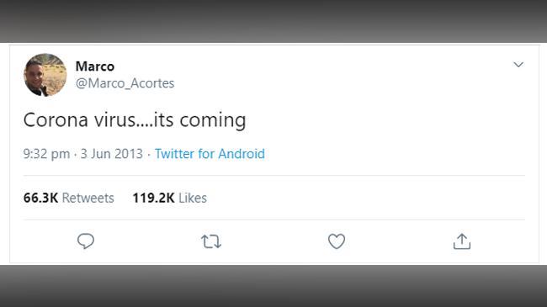This screenshot has height=307, width=547.
Task: Follow the Twitter for Android link
Action: point(210,154)
